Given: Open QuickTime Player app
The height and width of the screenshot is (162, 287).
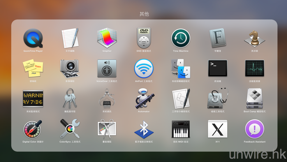Looking at the screenshot, I should pos(33,38).
